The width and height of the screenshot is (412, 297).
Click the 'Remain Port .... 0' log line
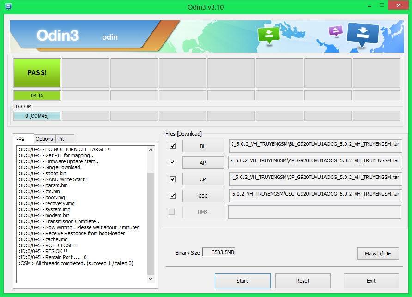(x=52, y=257)
